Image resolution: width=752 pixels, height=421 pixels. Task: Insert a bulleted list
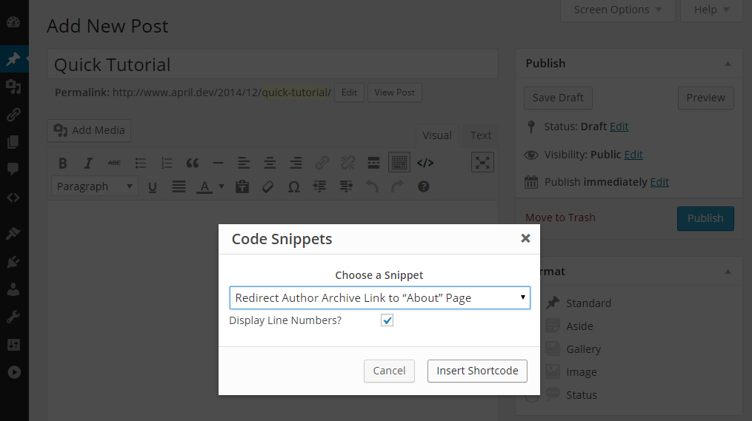141,163
